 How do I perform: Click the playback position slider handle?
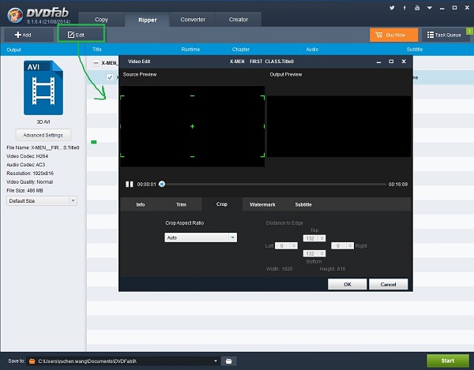pos(162,184)
